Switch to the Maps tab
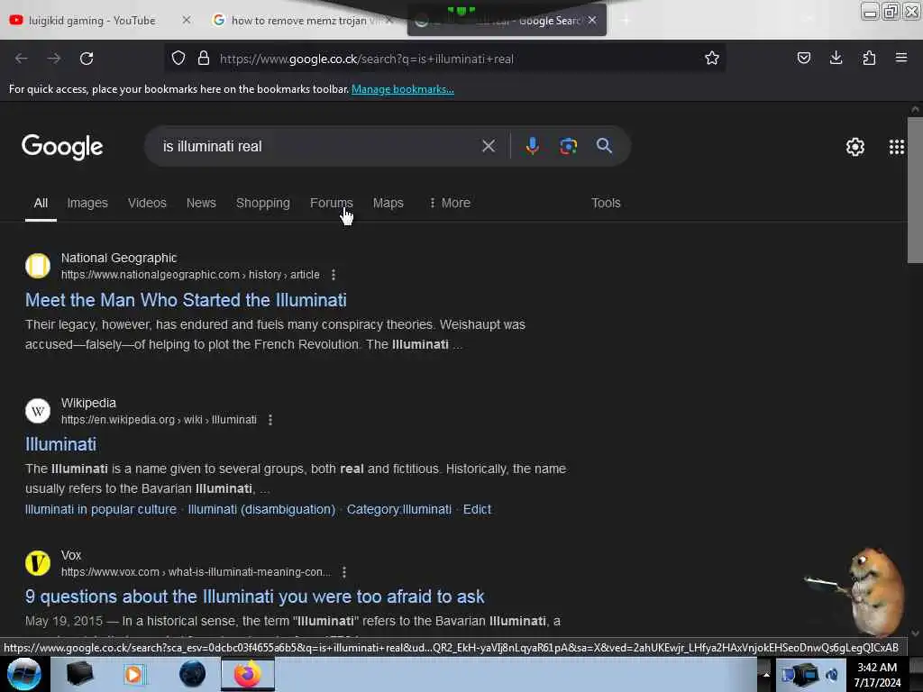The width and height of the screenshot is (923, 692). [388, 203]
